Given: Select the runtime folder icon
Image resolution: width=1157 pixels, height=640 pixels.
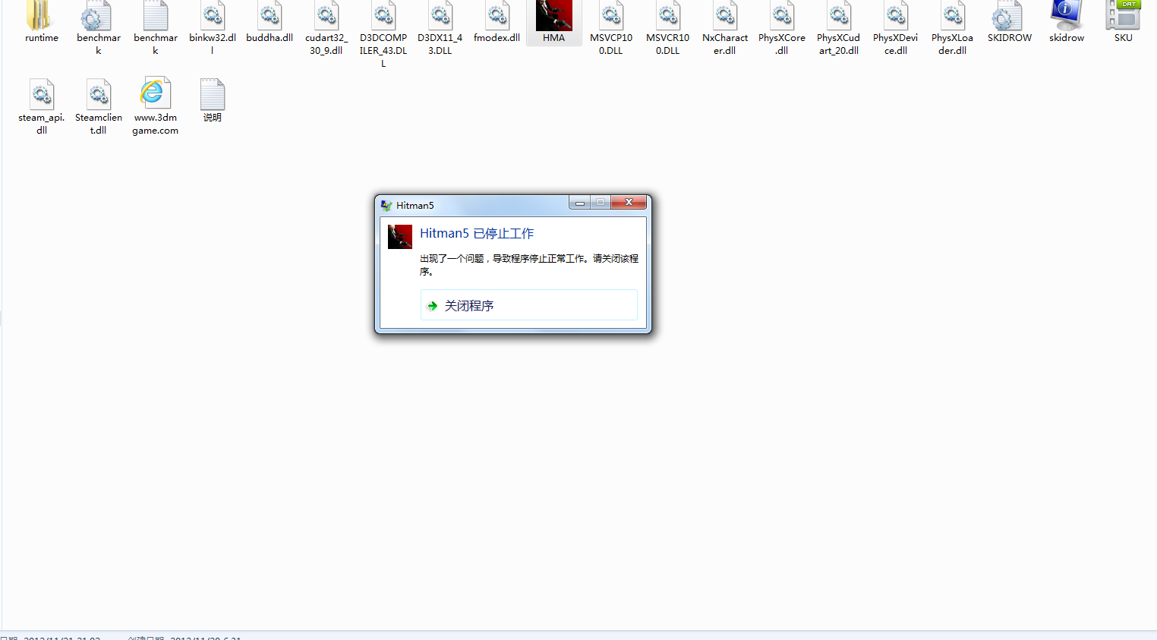Looking at the screenshot, I should (41, 17).
